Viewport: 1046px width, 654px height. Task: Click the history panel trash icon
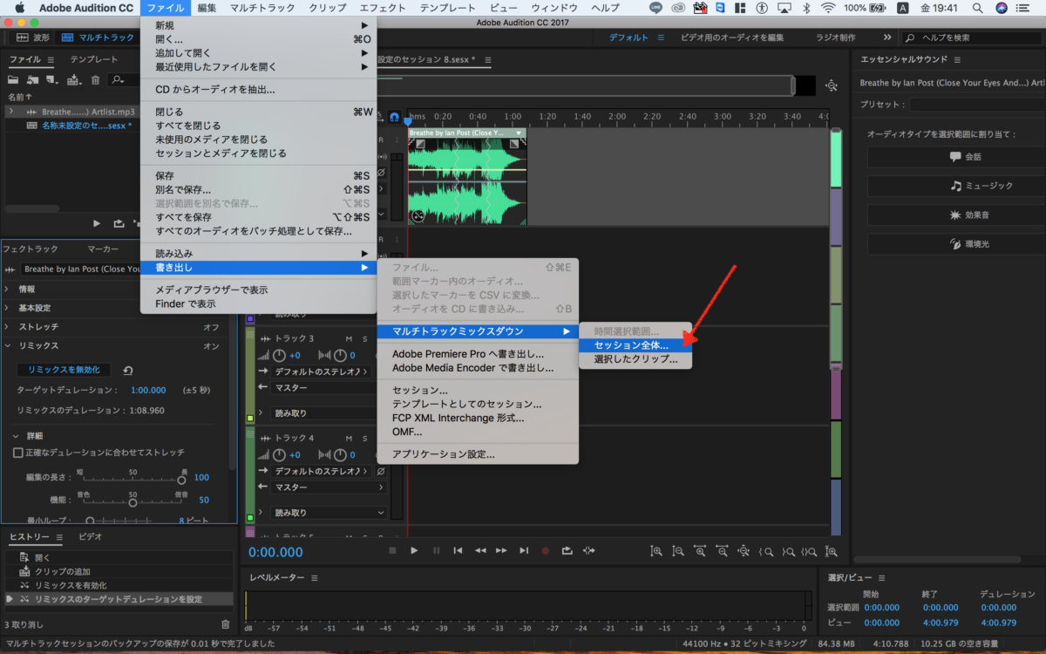(x=226, y=624)
